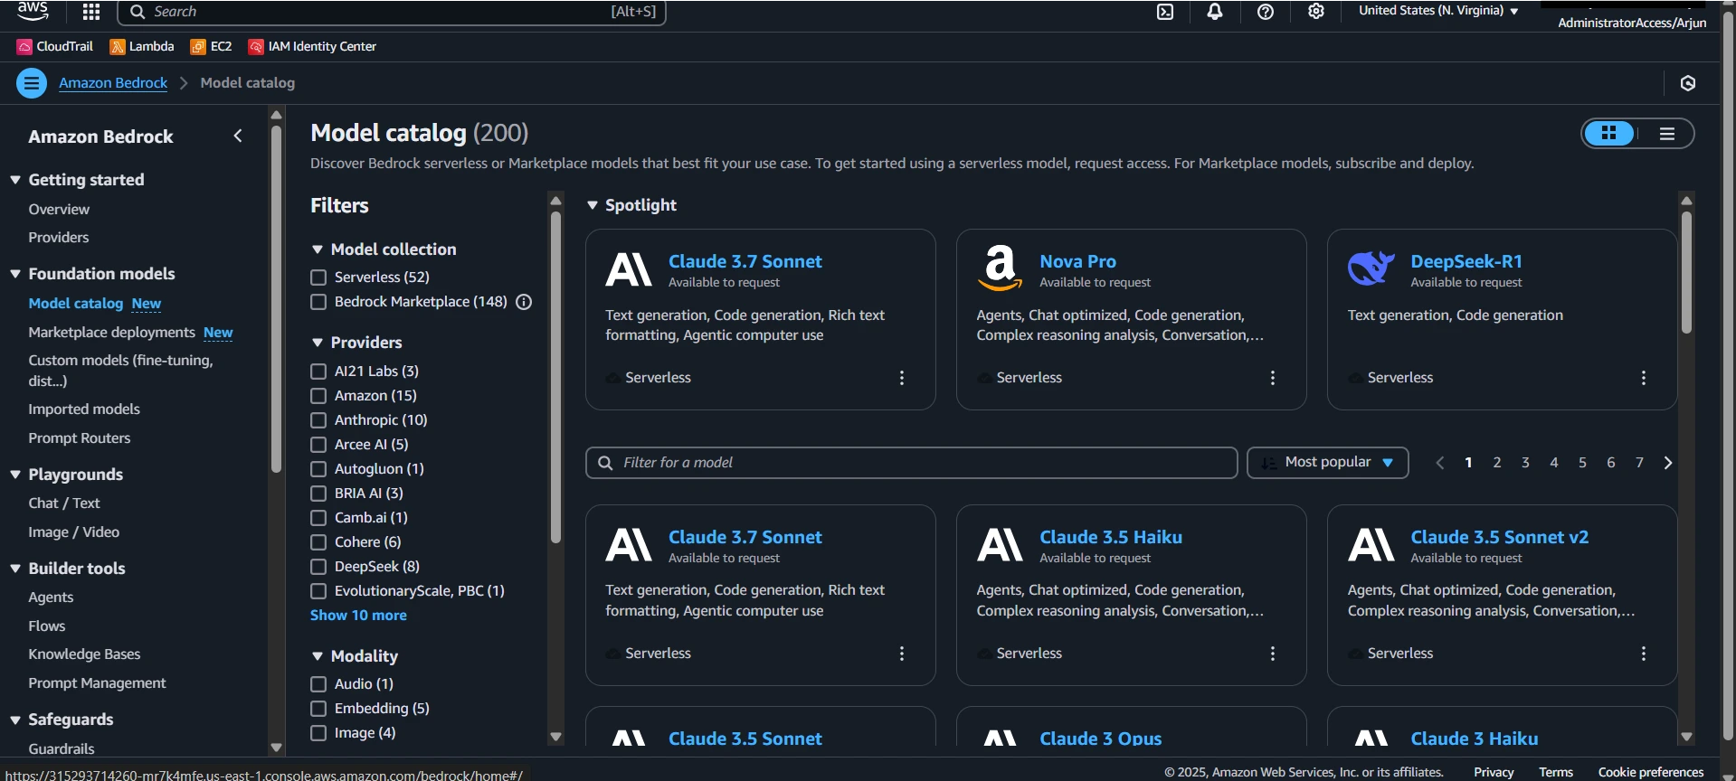Open the hexagon preferences icon at right
This screenshot has width=1736, height=781.
tap(1688, 83)
